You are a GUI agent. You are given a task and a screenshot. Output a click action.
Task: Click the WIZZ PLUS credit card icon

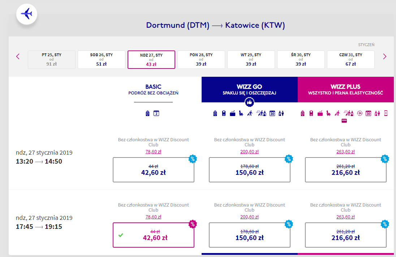coord(344,121)
